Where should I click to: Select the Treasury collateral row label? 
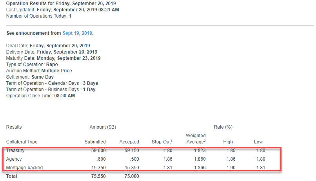15,151
